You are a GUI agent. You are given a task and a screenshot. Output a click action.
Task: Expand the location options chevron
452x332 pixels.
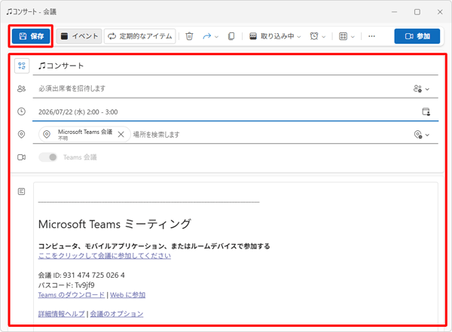(x=427, y=135)
